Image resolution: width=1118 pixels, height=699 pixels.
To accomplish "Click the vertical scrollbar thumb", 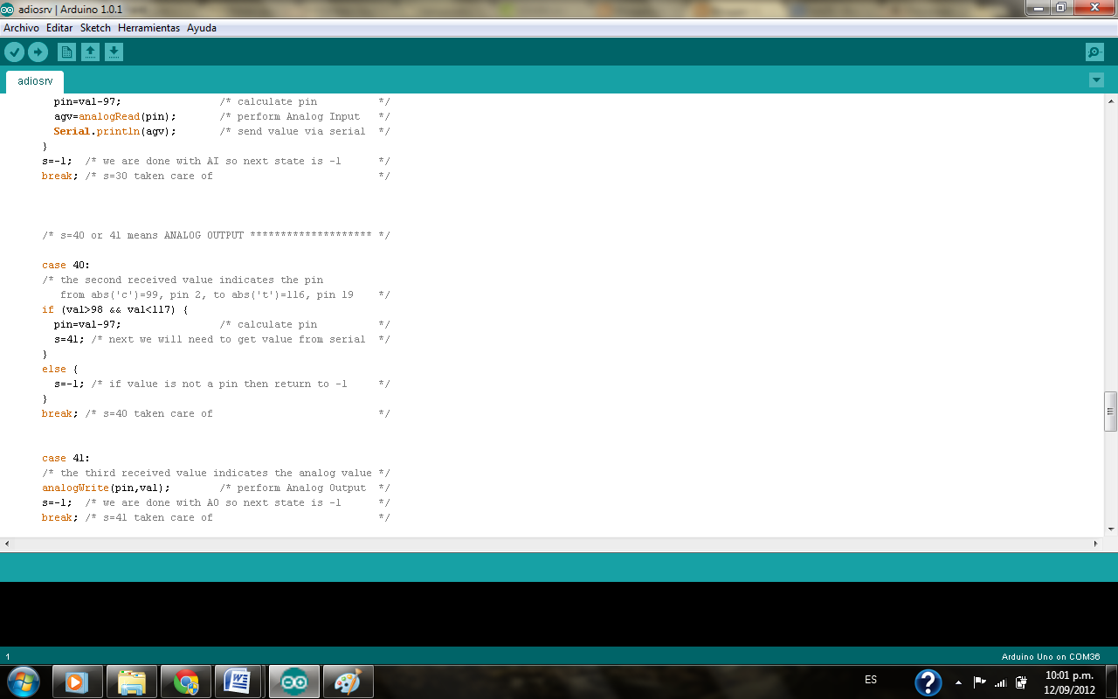I will click(1110, 412).
